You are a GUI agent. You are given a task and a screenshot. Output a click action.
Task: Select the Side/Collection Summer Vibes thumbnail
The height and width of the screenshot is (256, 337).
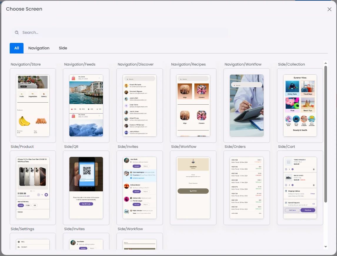tap(300, 106)
